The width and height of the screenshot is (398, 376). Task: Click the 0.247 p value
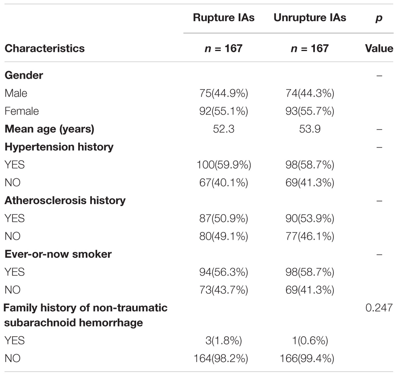(x=379, y=308)
